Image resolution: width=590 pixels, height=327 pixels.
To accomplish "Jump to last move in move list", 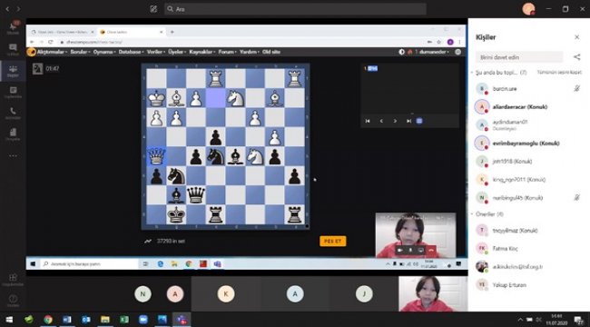I will [408, 121].
